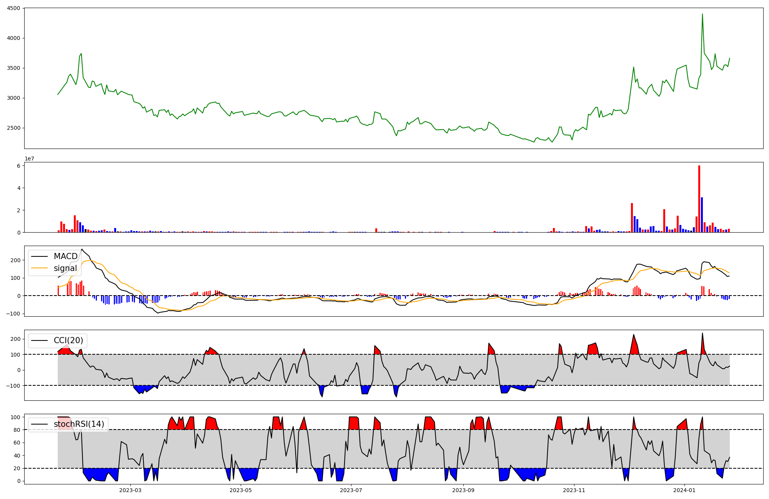769x499 pixels.
Task: Click the highest peak of green price line
Action: (702, 15)
